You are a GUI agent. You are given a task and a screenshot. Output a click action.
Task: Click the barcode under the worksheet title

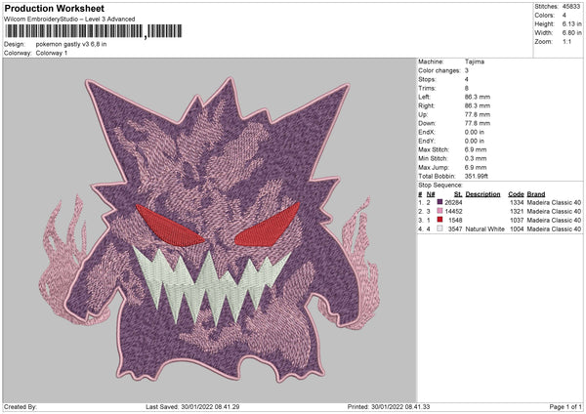[x=73, y=31]
